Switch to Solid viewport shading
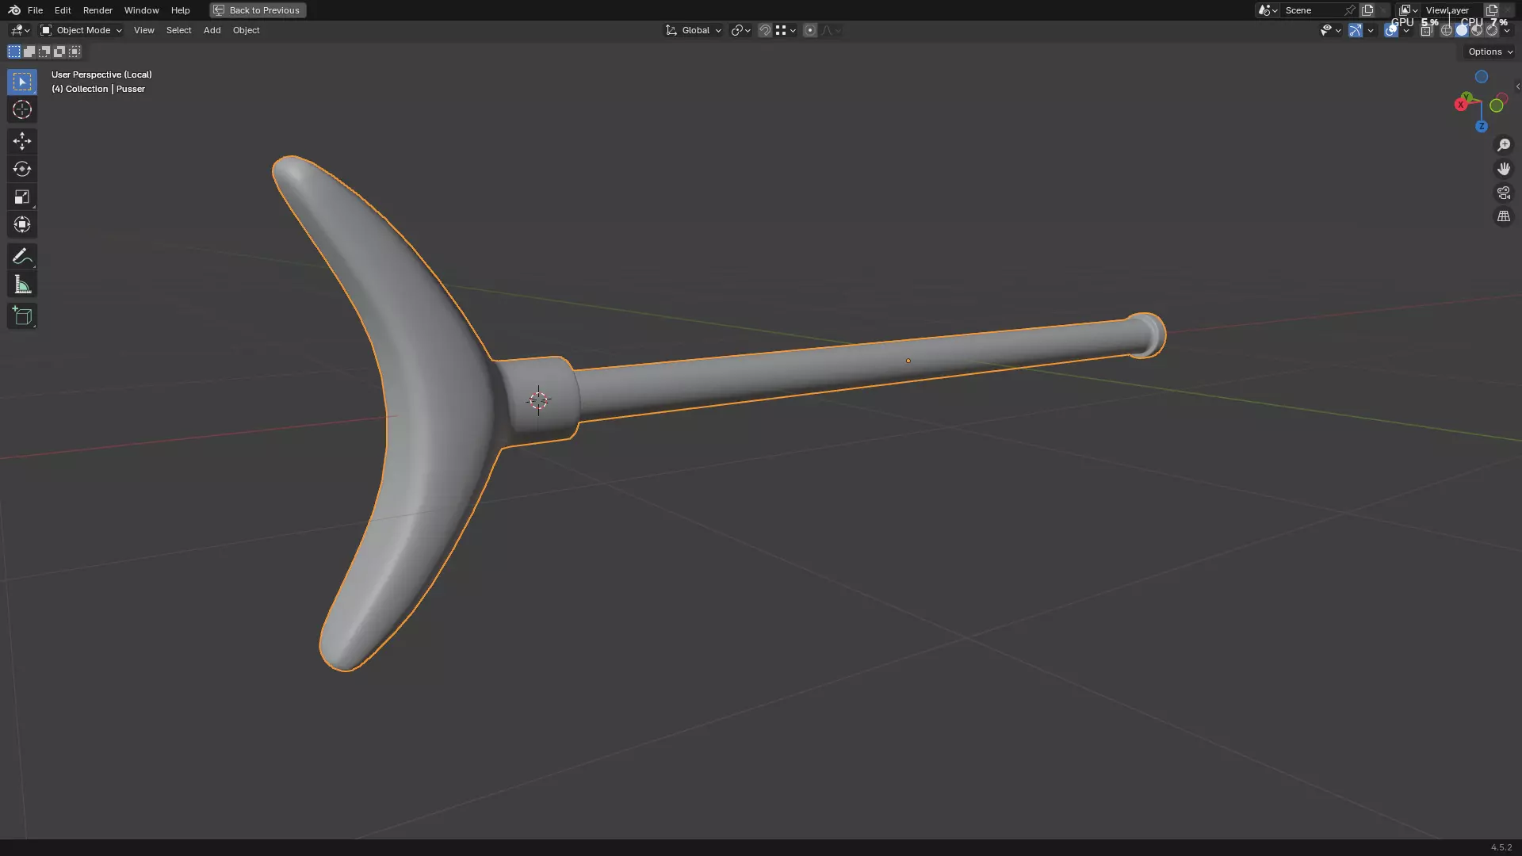1522x856 pixels. [x=1462, y=30]
